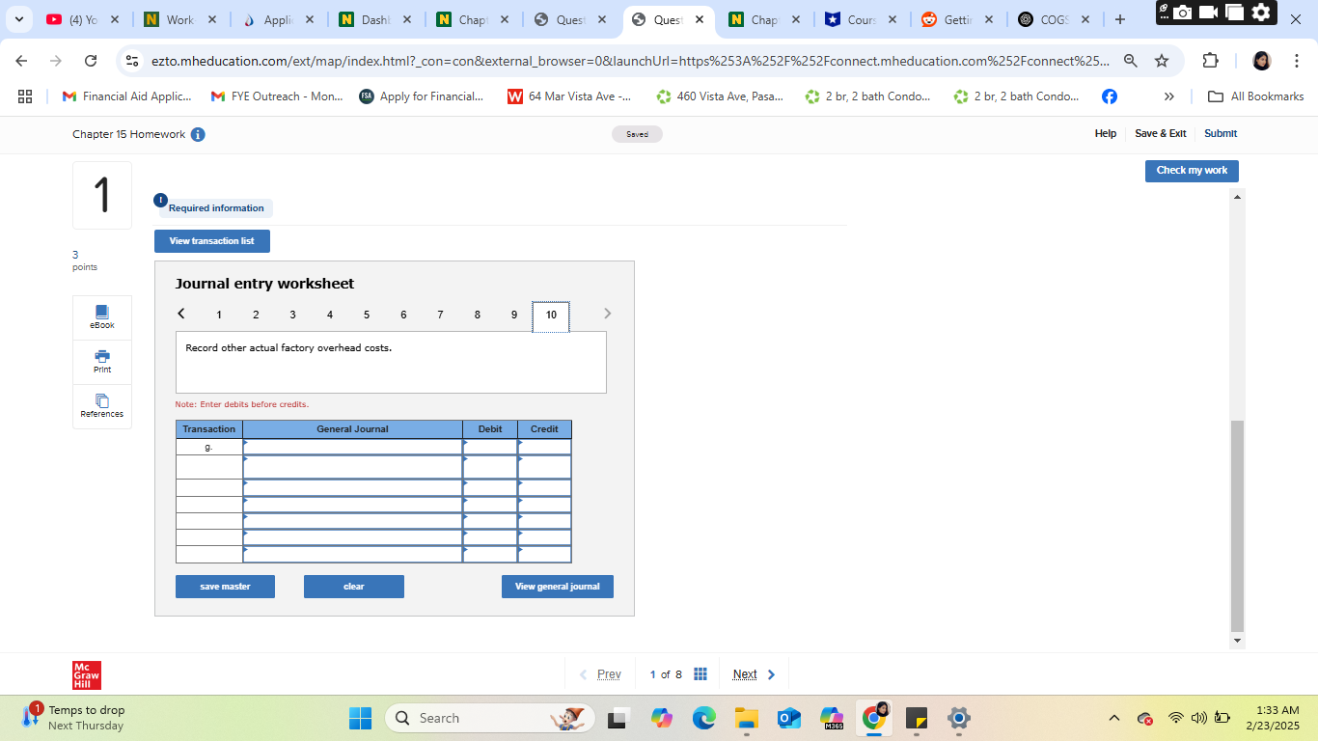Screen dimensions: 1318x741
Task: Click the Wi-Fi icon in system tray
Action: [1175, 718]
